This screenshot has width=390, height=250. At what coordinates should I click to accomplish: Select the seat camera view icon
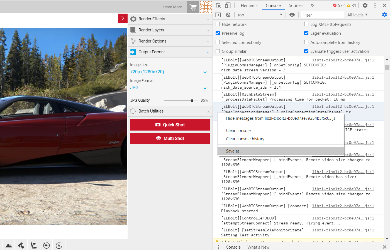[x=34, y=246]
